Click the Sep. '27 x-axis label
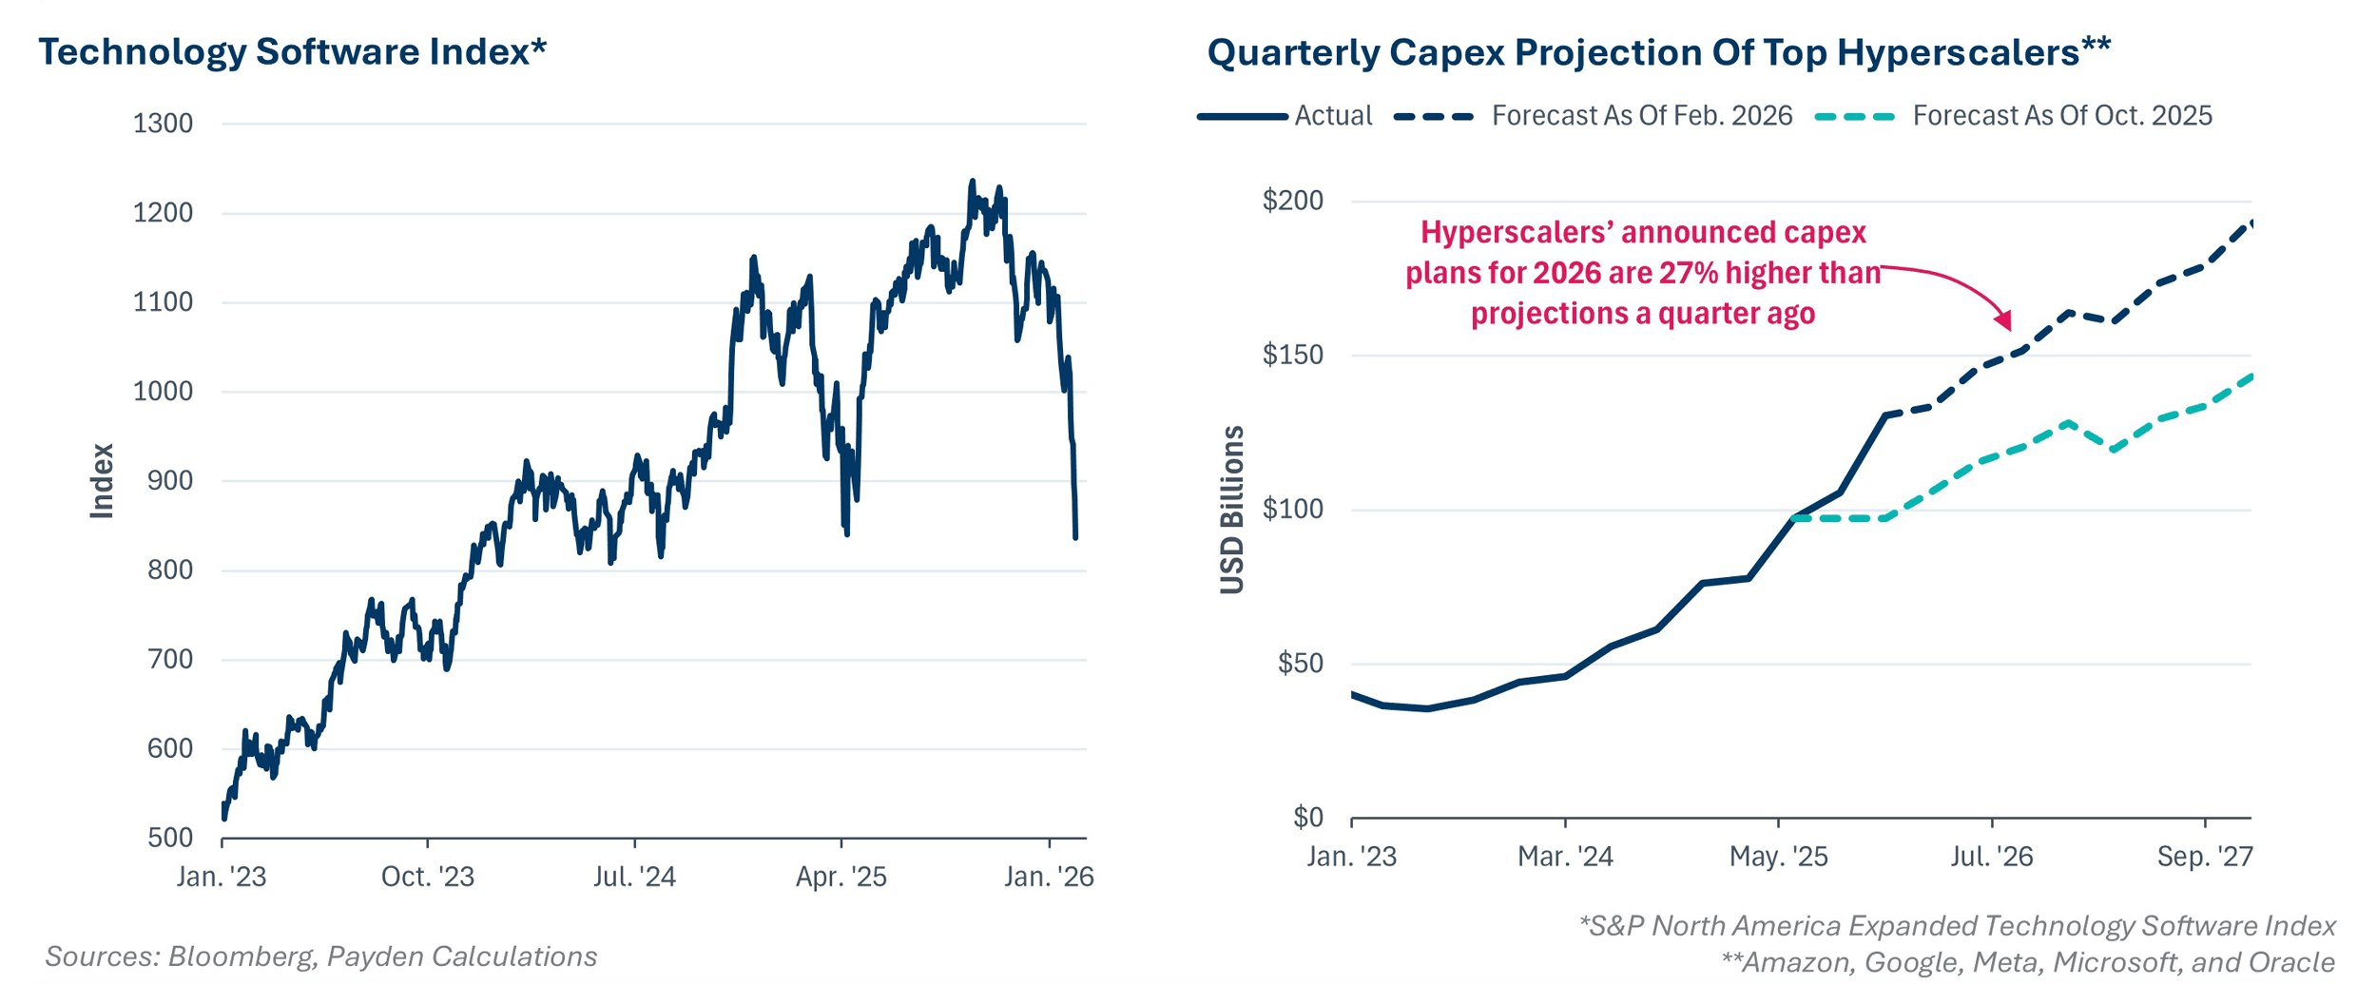 coord(2204,858)
